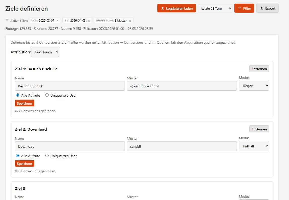289x200 pixels.
Task: Remove the VON 2026-03-07 filter chip
Action: click(x=57, y=20)
